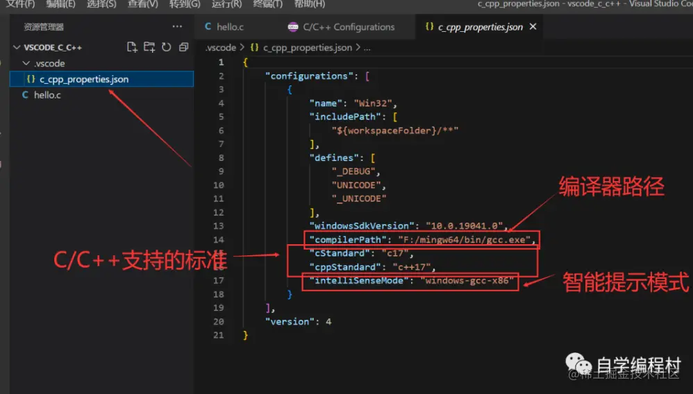This screenshot has width=693, height=394.
Task: Collapse the .vscode folder
Action: [26, 63]
